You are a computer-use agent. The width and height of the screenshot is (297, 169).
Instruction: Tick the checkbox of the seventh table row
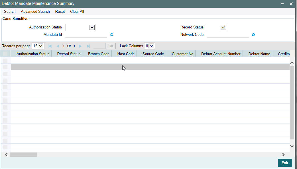[x=5, y=100]
